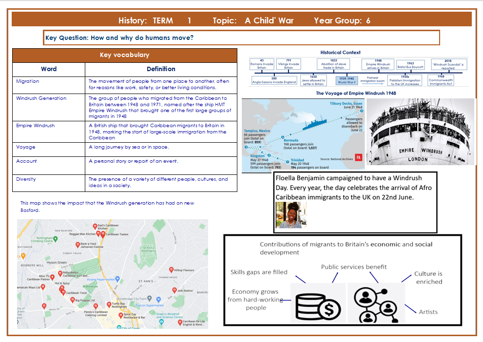Select the Spice Cay Restaurant & Bar pin
This screenshot has height=342, width=483.
(x=121, y=316)
